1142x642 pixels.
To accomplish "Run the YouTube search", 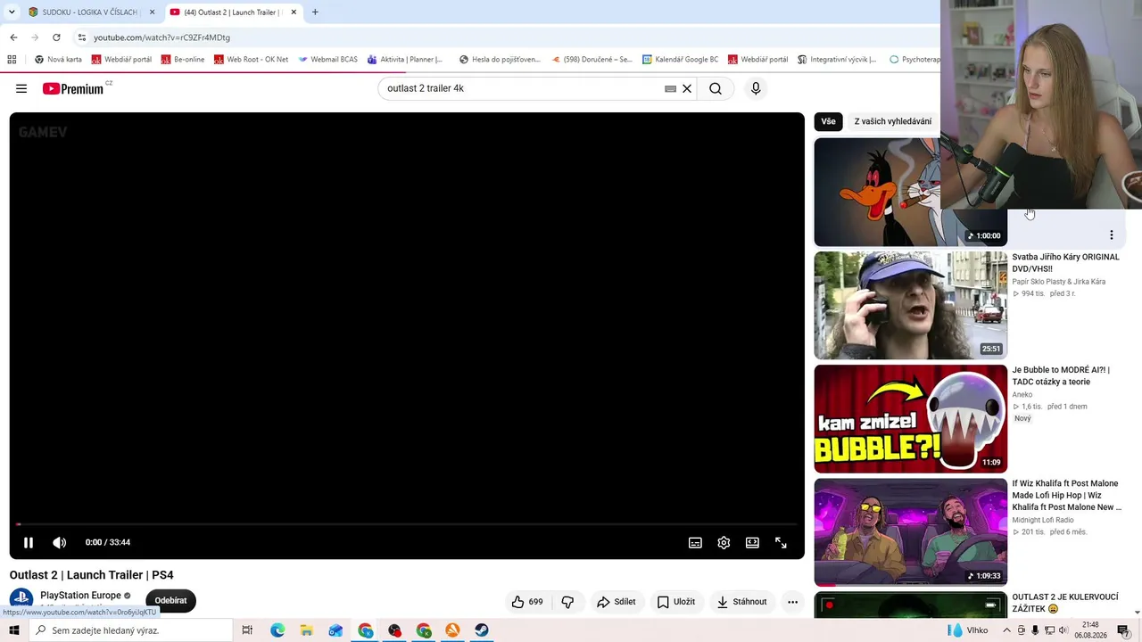I will pos(716,88).
